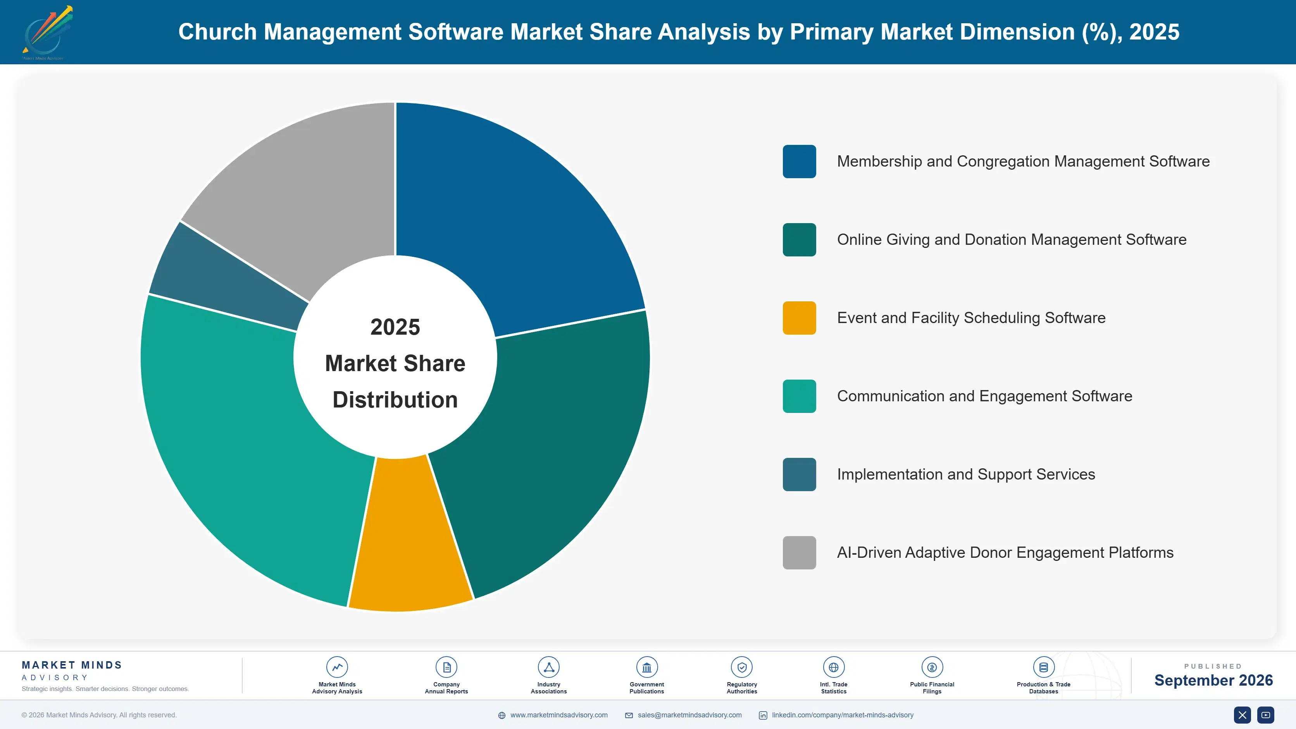Click the copyright notice in the footer
This screenshot has height=729, width=1296.
(x=99, y=715)
